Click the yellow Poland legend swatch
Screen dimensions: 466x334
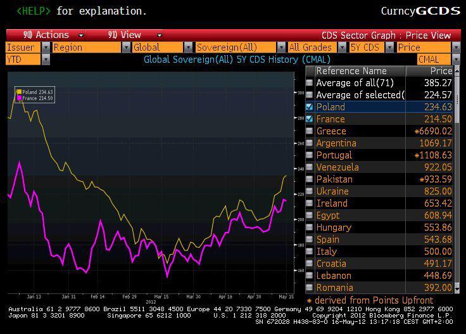[x=20, y=92]
